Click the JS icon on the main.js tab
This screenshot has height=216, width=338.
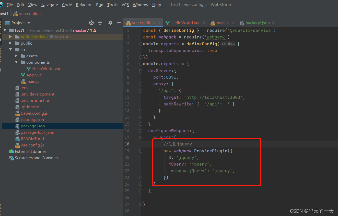pos(213,23)
